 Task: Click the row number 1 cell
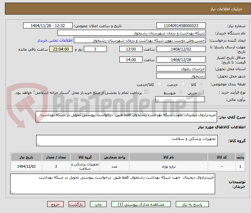[240, 166]
